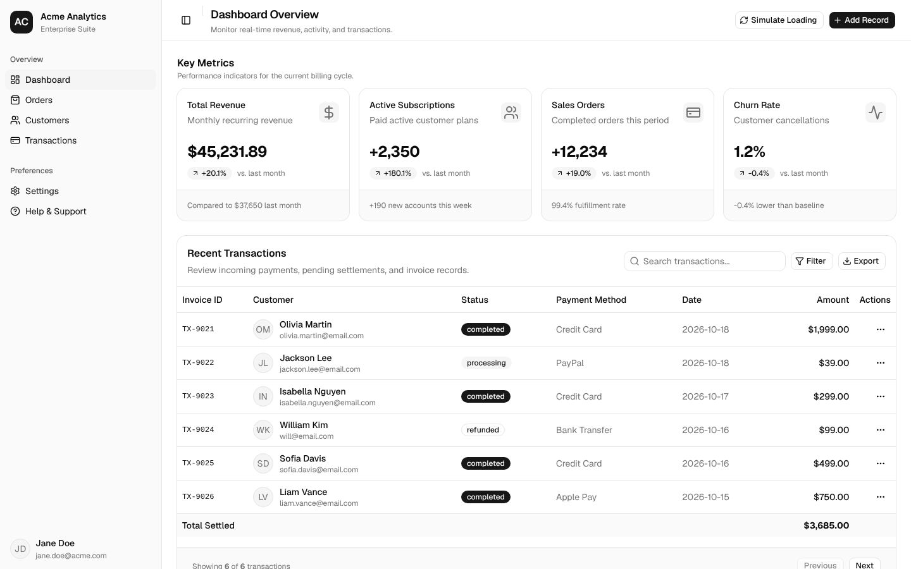Export the recent transactions
Screen dimensions: 911x569
coord(862,261)
